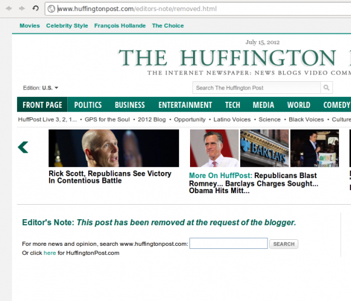351x301 pixels.
Task: Click the Search The Huffington Post field
Action: click(x=257, y=88)
